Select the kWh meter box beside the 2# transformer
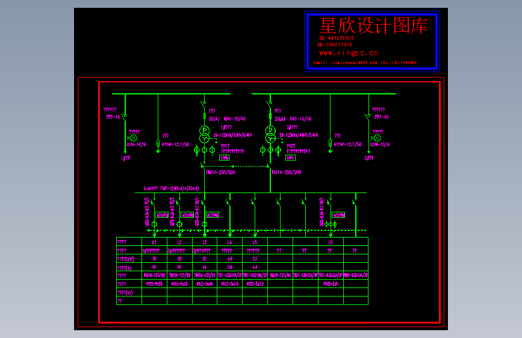The height and width of the screenshot is (338, 522). 291,158
